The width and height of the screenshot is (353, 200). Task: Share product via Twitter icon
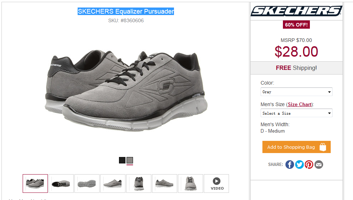click(299, 165)
